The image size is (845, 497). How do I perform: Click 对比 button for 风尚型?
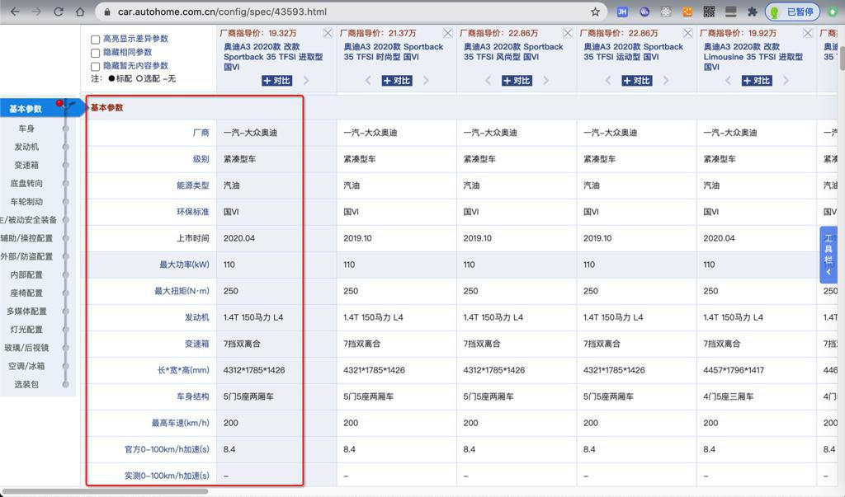[x=517, y=81]
